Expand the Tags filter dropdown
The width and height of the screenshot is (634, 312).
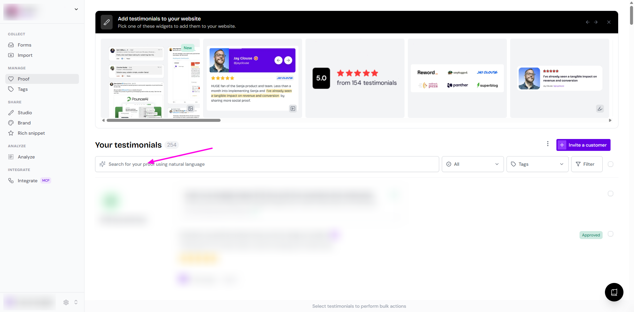(x=537, y=164)
